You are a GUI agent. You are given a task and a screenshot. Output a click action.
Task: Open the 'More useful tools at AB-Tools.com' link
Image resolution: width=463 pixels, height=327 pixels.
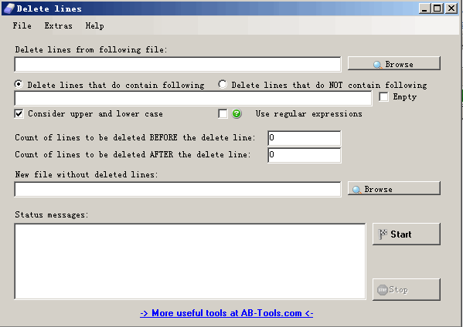tap(226, 313)
